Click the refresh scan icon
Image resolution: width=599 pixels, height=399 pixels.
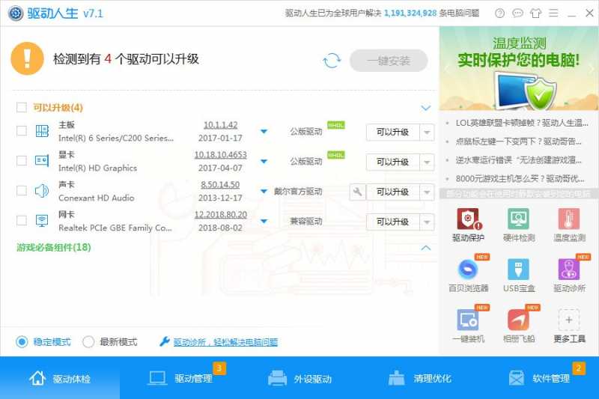(332, 61)
